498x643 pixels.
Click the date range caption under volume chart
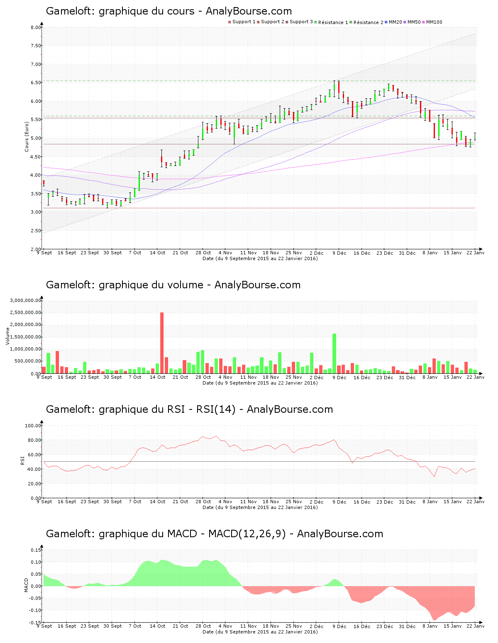[x=260, y=383]
